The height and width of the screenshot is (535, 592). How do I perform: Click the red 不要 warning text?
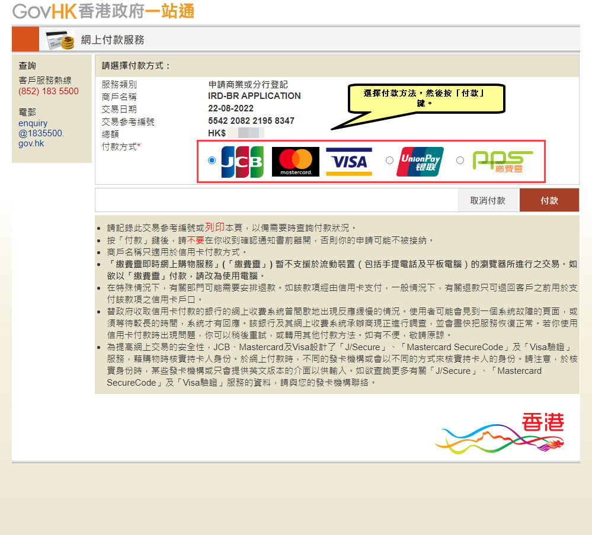(196, 240)
